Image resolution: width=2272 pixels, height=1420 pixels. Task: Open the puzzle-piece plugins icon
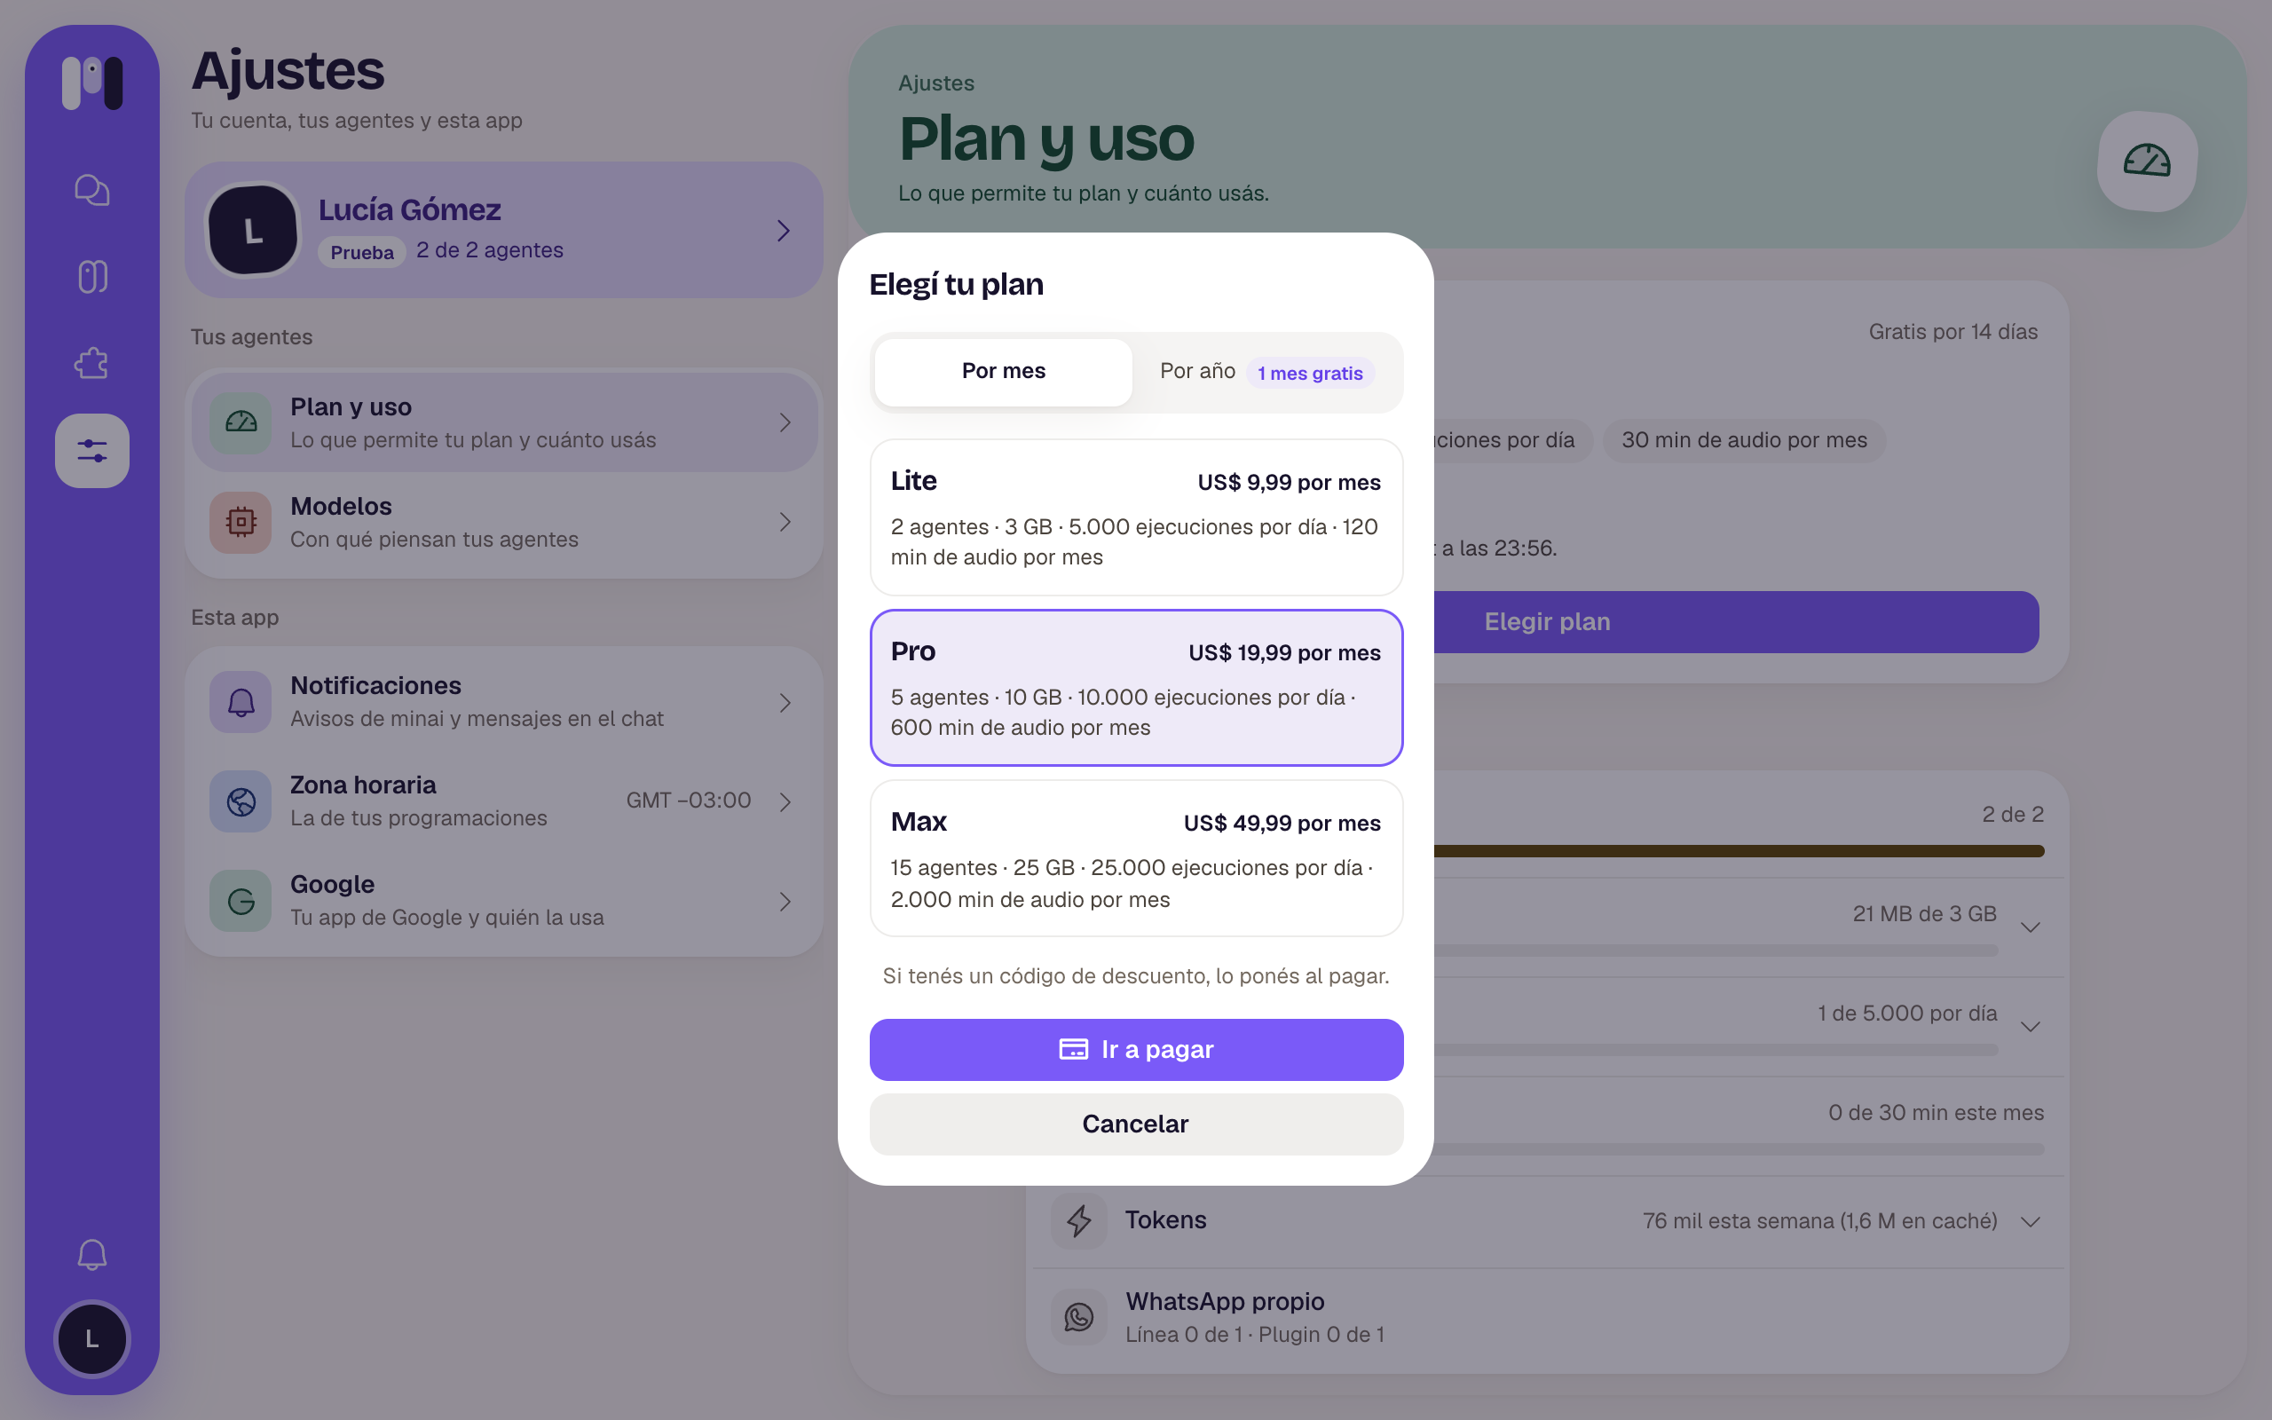coord(92,362)
